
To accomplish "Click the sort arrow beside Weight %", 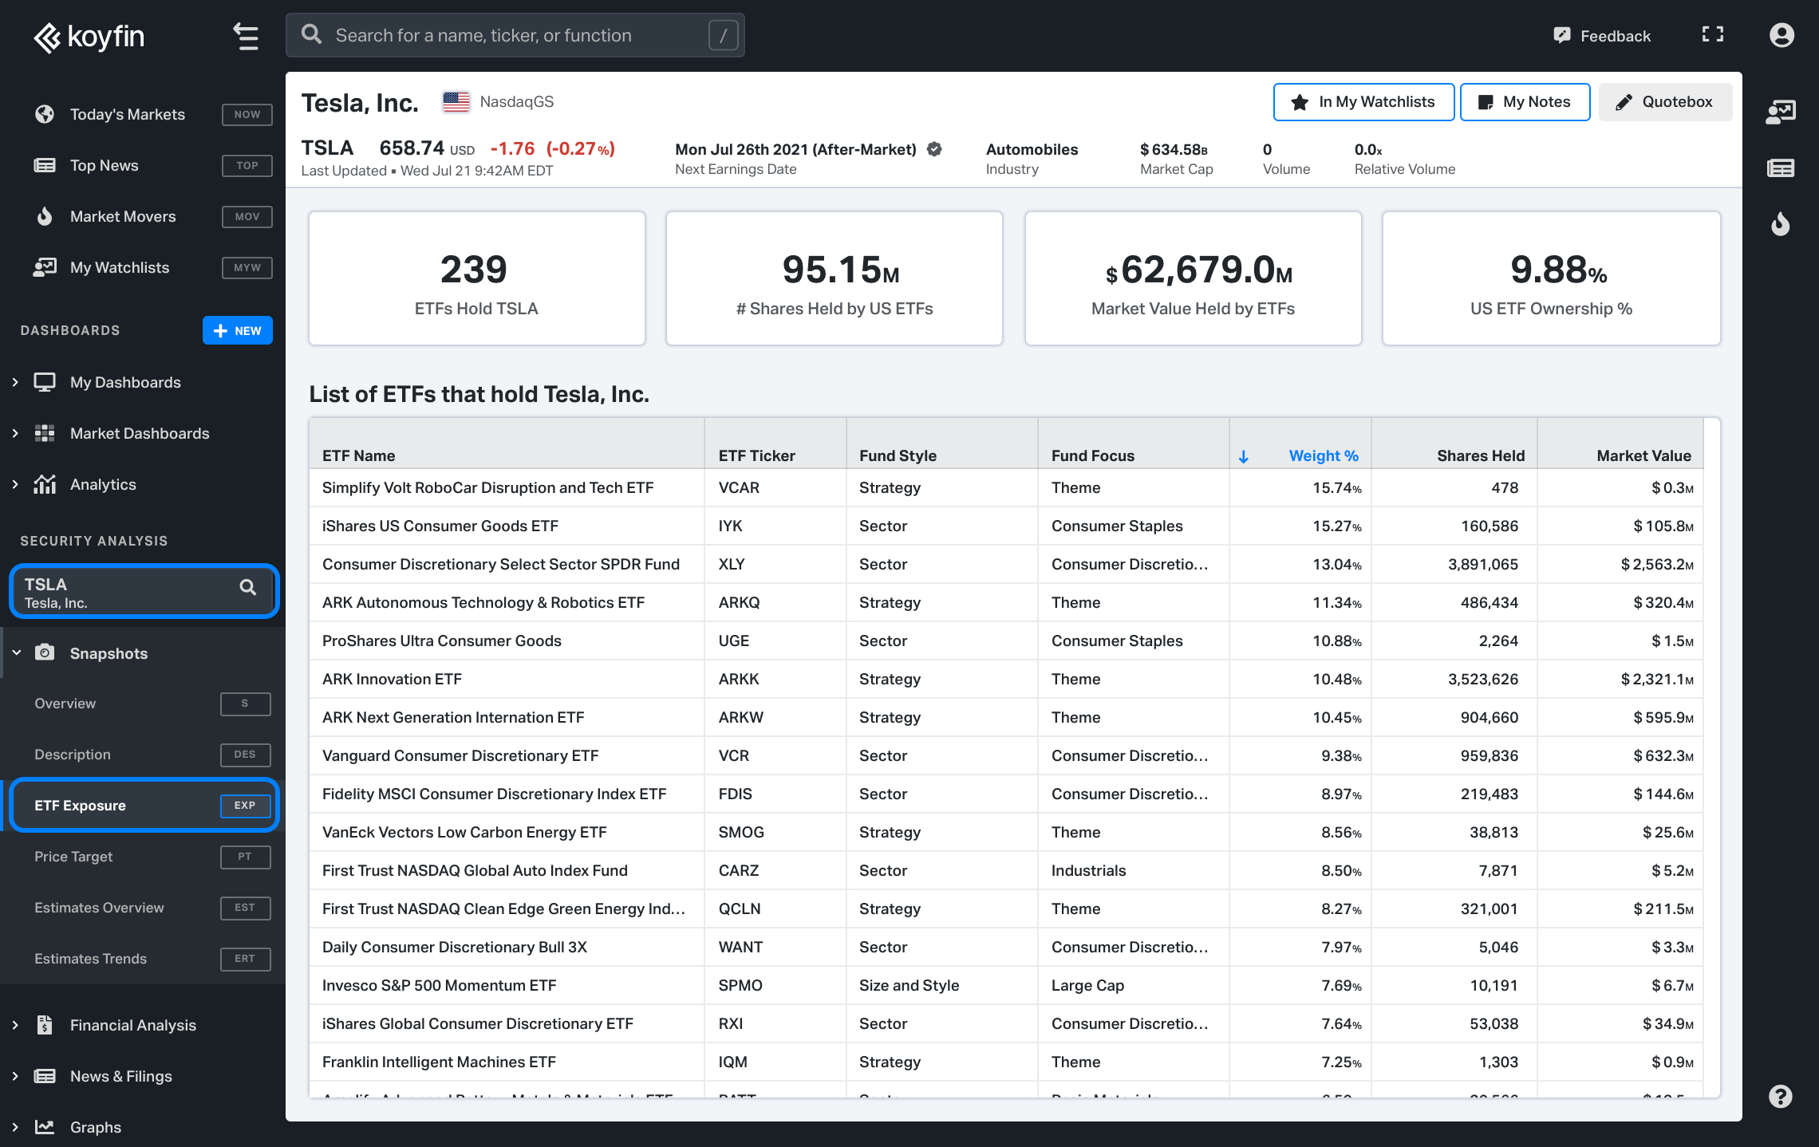I will pos(1243,456).
